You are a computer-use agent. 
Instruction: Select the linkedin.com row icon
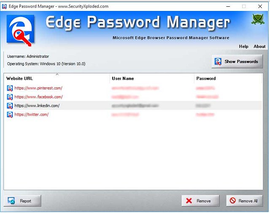pyautogui.click(x=10, y=106)
